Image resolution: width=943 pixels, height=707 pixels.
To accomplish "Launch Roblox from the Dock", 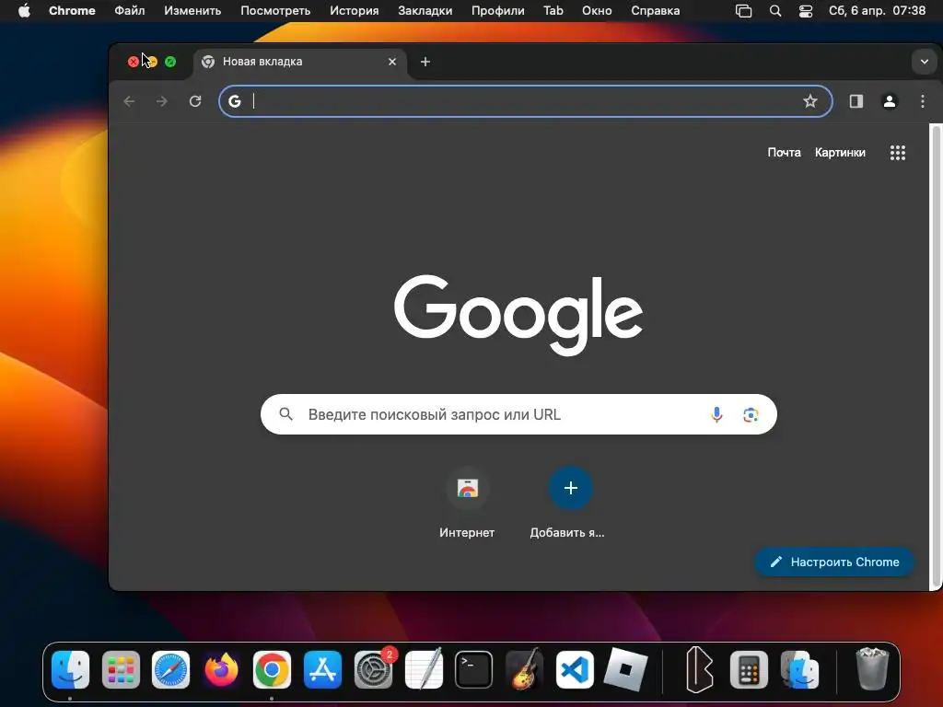I will (x=625, y=670).
